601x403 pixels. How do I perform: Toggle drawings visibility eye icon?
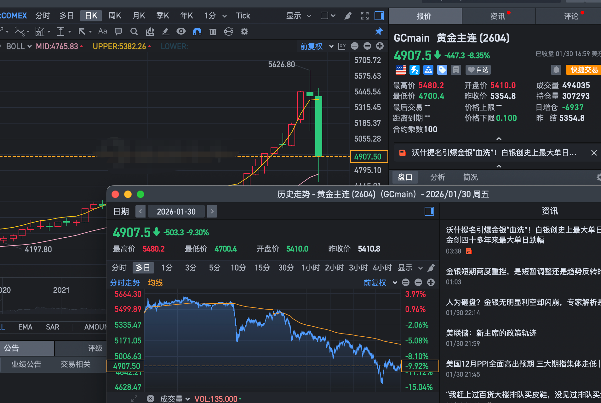coord(181,31)
